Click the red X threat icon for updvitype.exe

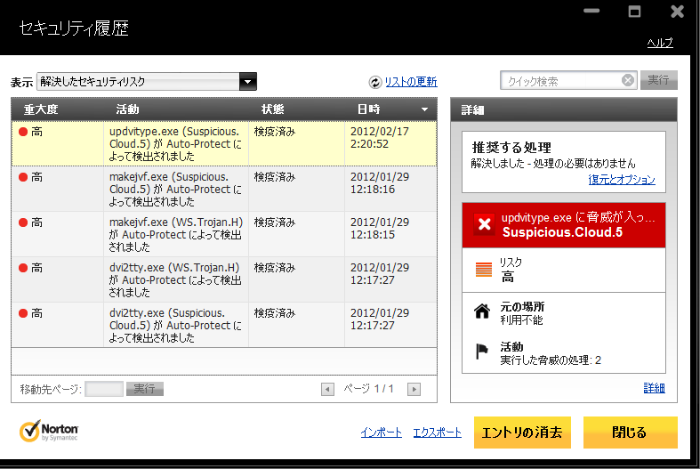pos(485,224)
